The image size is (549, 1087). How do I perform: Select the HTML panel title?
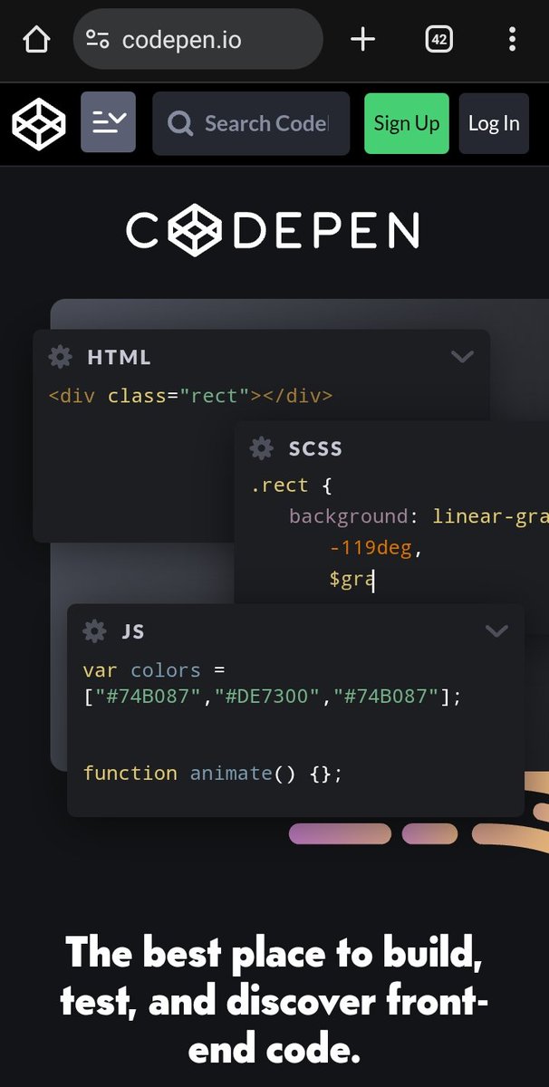coord(119,358)
